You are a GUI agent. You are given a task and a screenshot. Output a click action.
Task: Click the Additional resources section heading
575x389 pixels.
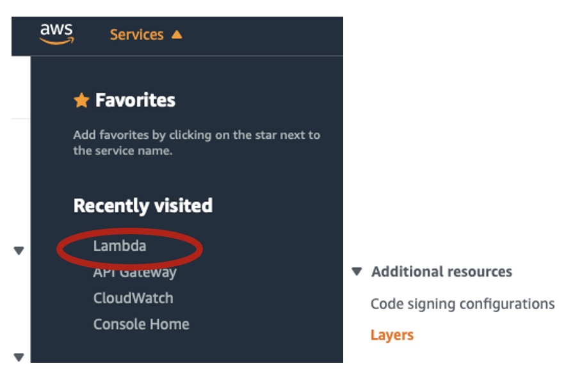tap(442, 272)
